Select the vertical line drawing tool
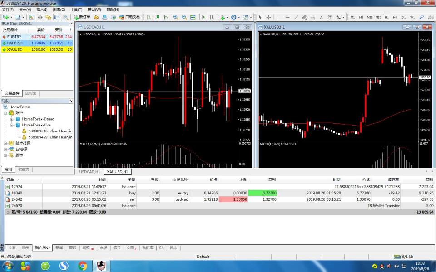 click(x=279, y=17)
